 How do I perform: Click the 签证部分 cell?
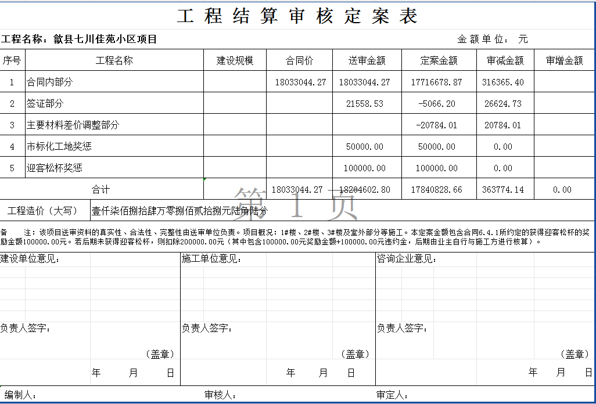click(x=45, y=104)
